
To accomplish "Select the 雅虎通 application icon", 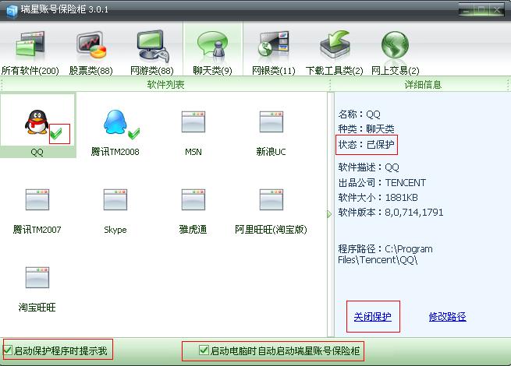I will pos(193,199).
